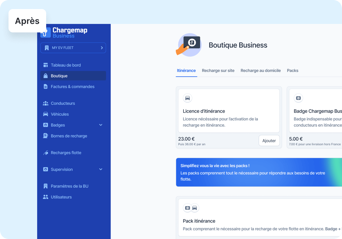Add Licence d'itinérance with Ajouter button

point(269,141)
